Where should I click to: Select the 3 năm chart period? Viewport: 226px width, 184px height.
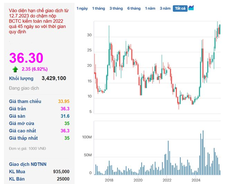[x=165, y=8]
